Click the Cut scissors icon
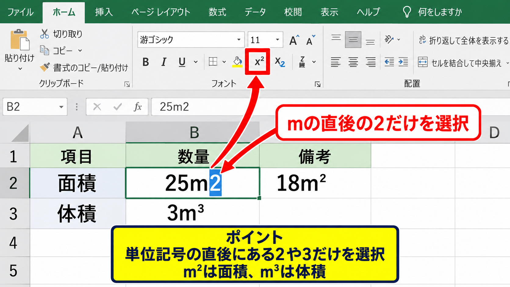510x287 pixels. click(x=45, y=34)
